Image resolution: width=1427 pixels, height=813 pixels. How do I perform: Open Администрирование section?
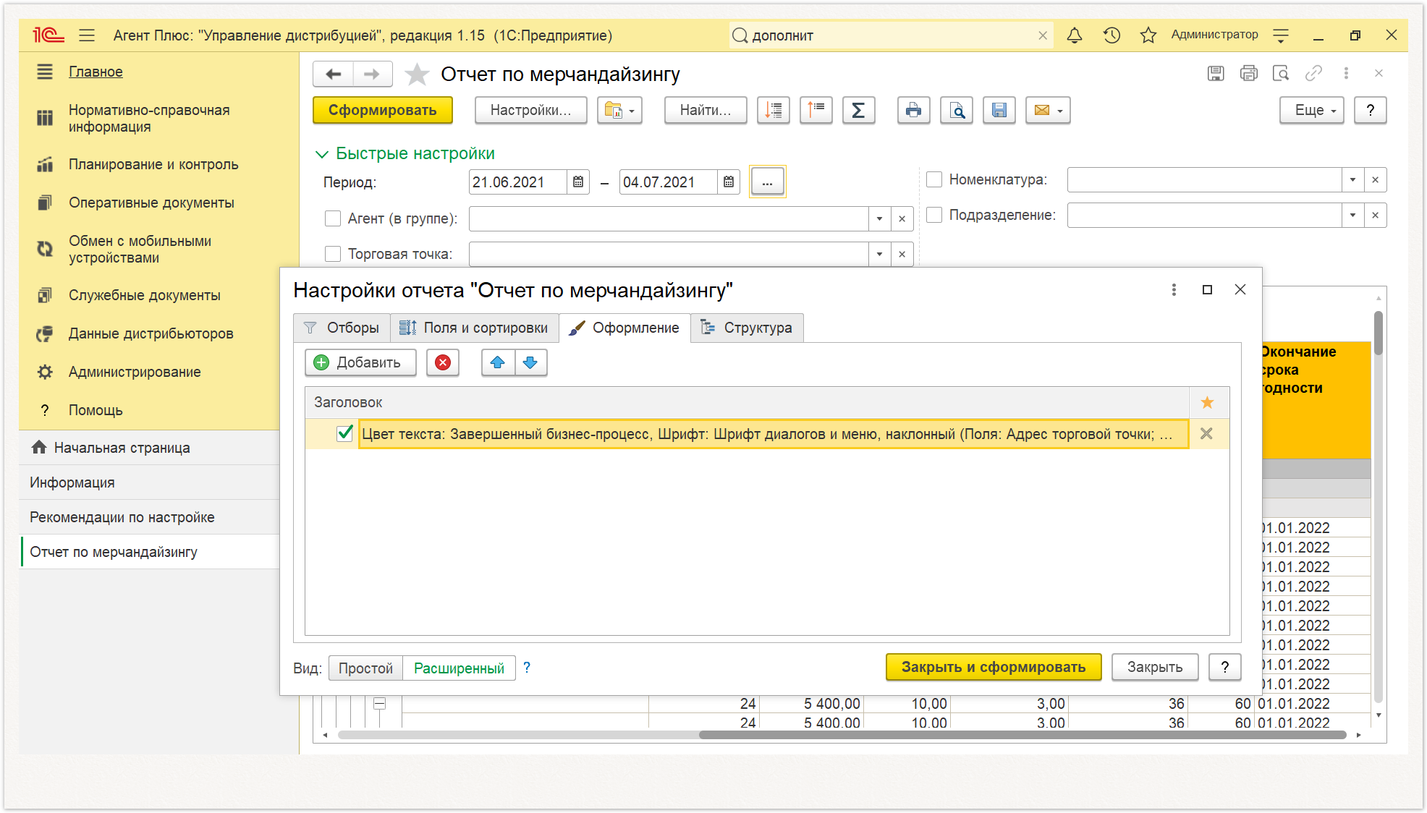pyautogui.click(x=135, y=372)
